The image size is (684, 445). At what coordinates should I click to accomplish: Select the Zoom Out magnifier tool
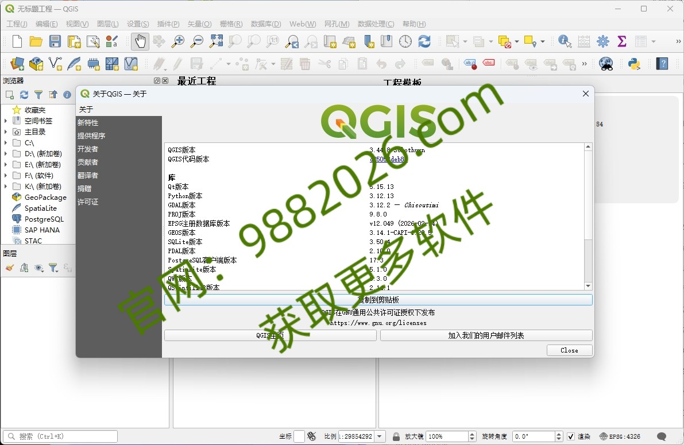click(x=197, y=41)
